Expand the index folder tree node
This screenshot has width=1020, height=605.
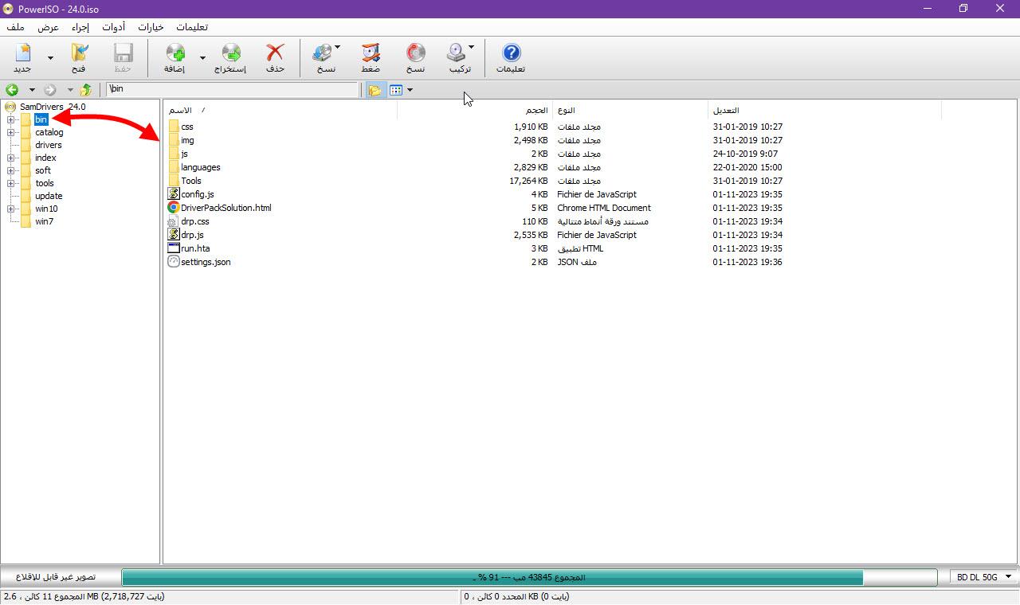point(11,158)
